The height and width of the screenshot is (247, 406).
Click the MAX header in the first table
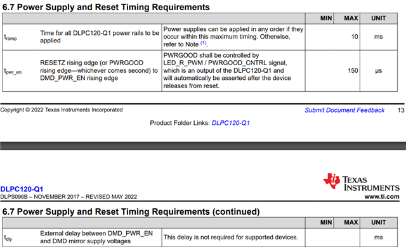click(x=351, y=18)
